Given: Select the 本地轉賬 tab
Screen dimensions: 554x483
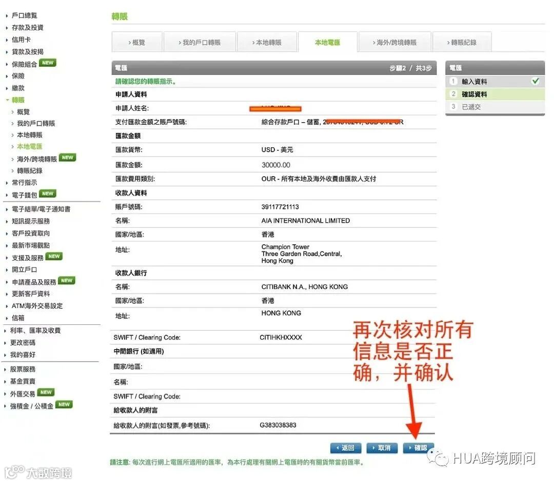Looking at the screenshot, I should click(267, 43).
